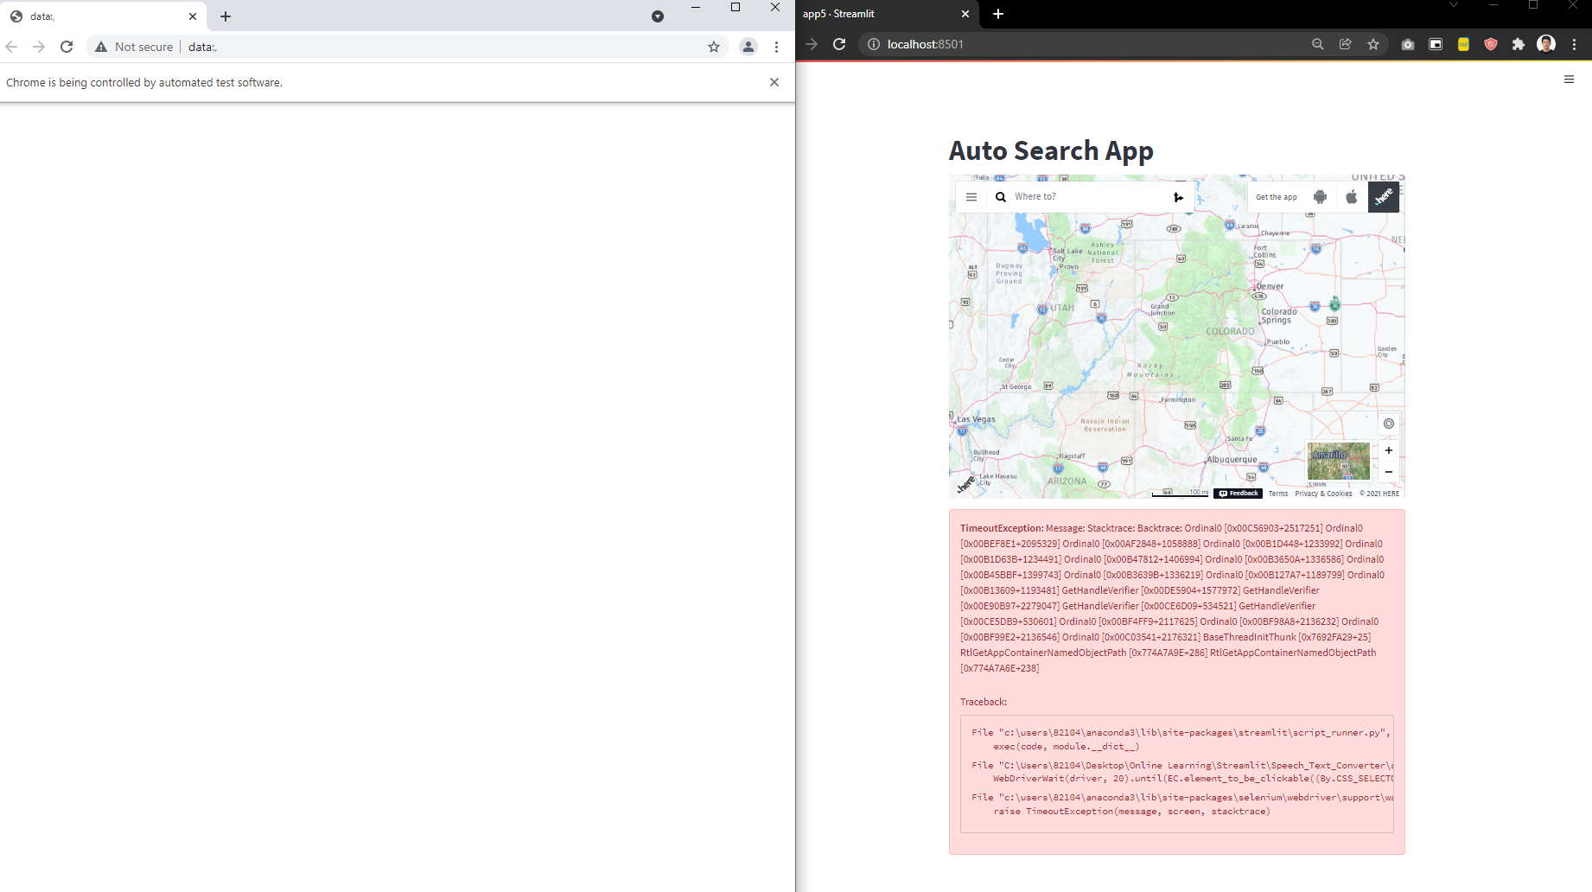Dismiss the automated test software notice
This screenshot has height=892, width=1592.
coord(774,82)
